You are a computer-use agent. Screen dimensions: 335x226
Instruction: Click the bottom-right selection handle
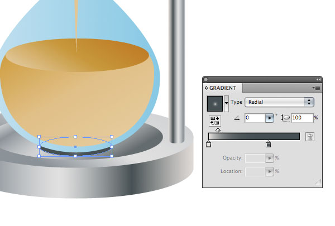tap(112, 156)
